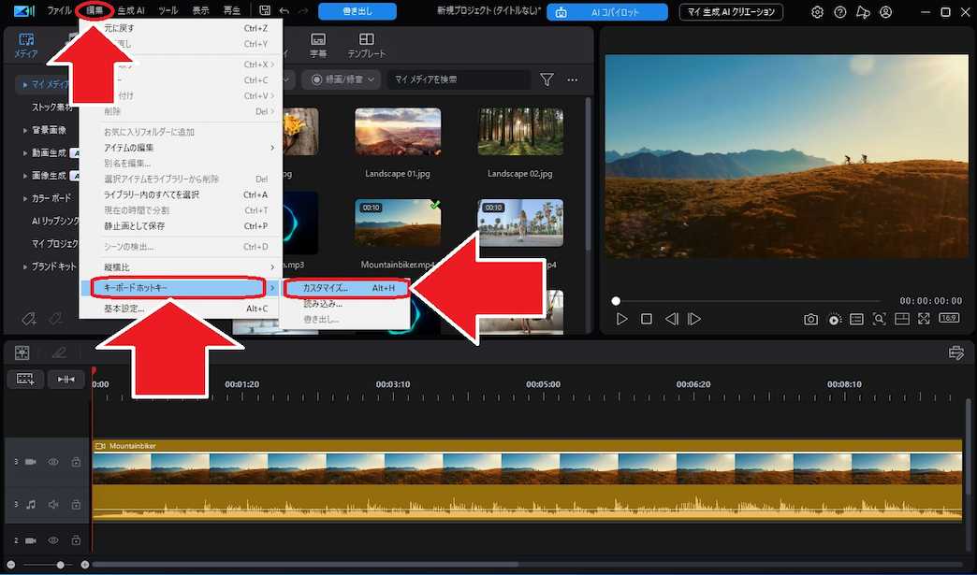Viewport: 977px width, 575px height.
Task: Open the 再生 menu in the menu bar
Action: click(231, 10)
